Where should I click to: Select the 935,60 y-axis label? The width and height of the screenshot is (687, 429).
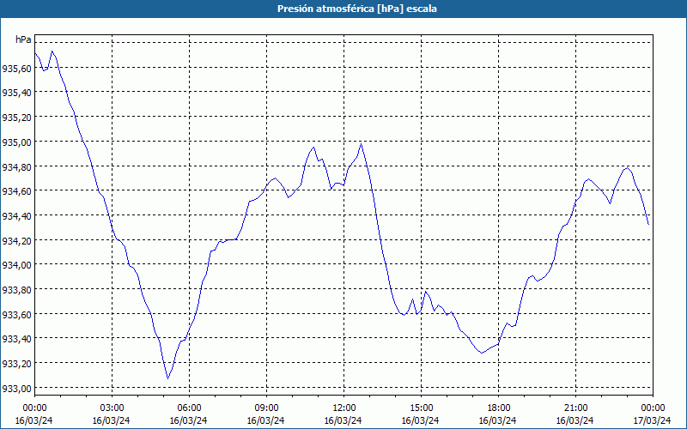pos(17,68)
